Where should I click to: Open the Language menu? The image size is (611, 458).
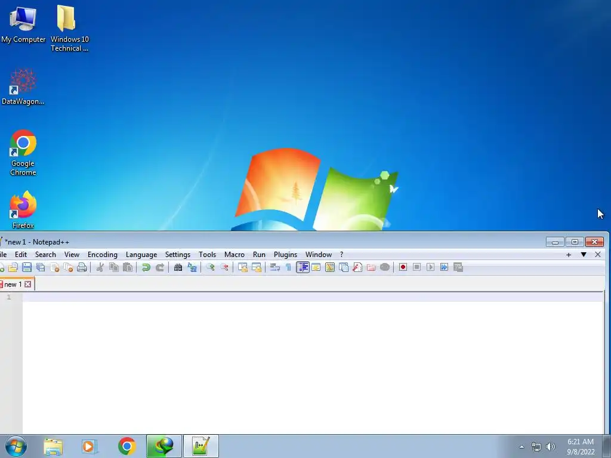[x=141, y=255]
